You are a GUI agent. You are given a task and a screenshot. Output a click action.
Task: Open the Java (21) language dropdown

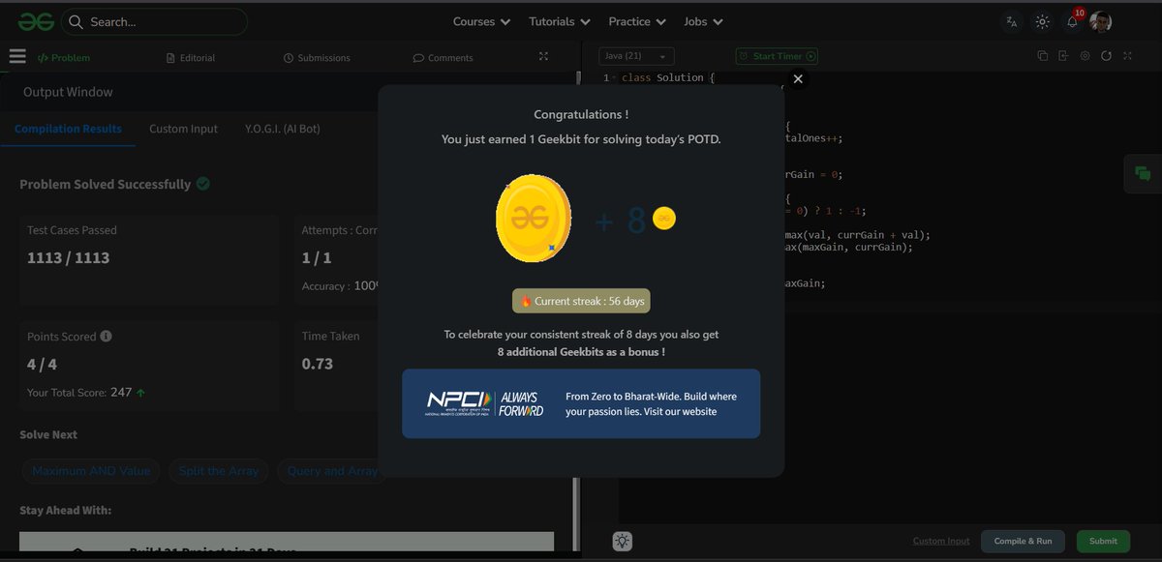tap(636, 56)
